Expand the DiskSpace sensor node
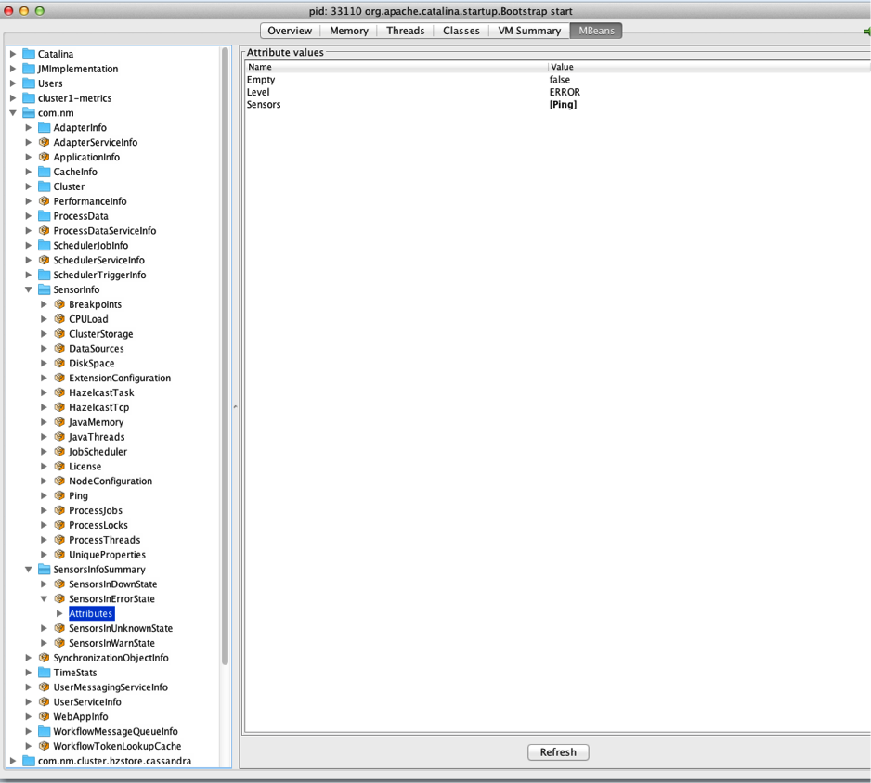Viewport: 871px width, 783px height. point(44,364)
